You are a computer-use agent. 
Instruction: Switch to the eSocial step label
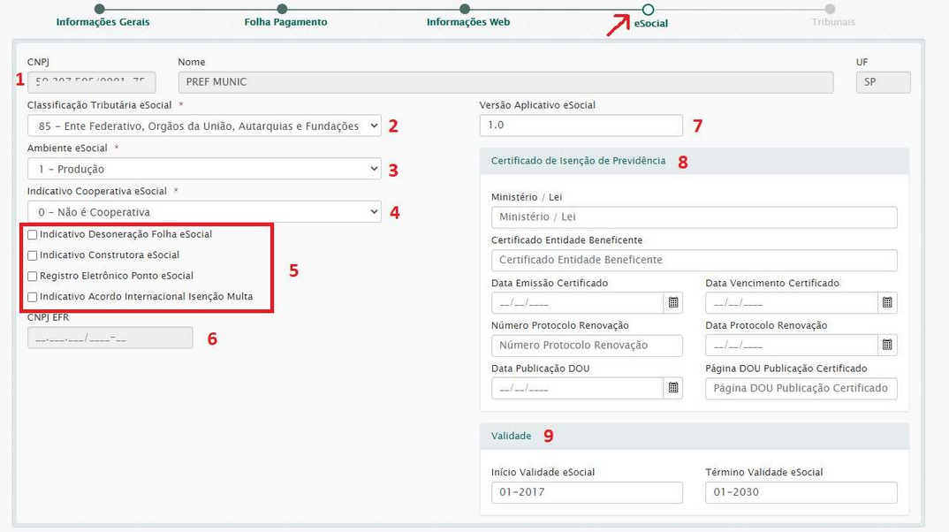coord(650,24)
